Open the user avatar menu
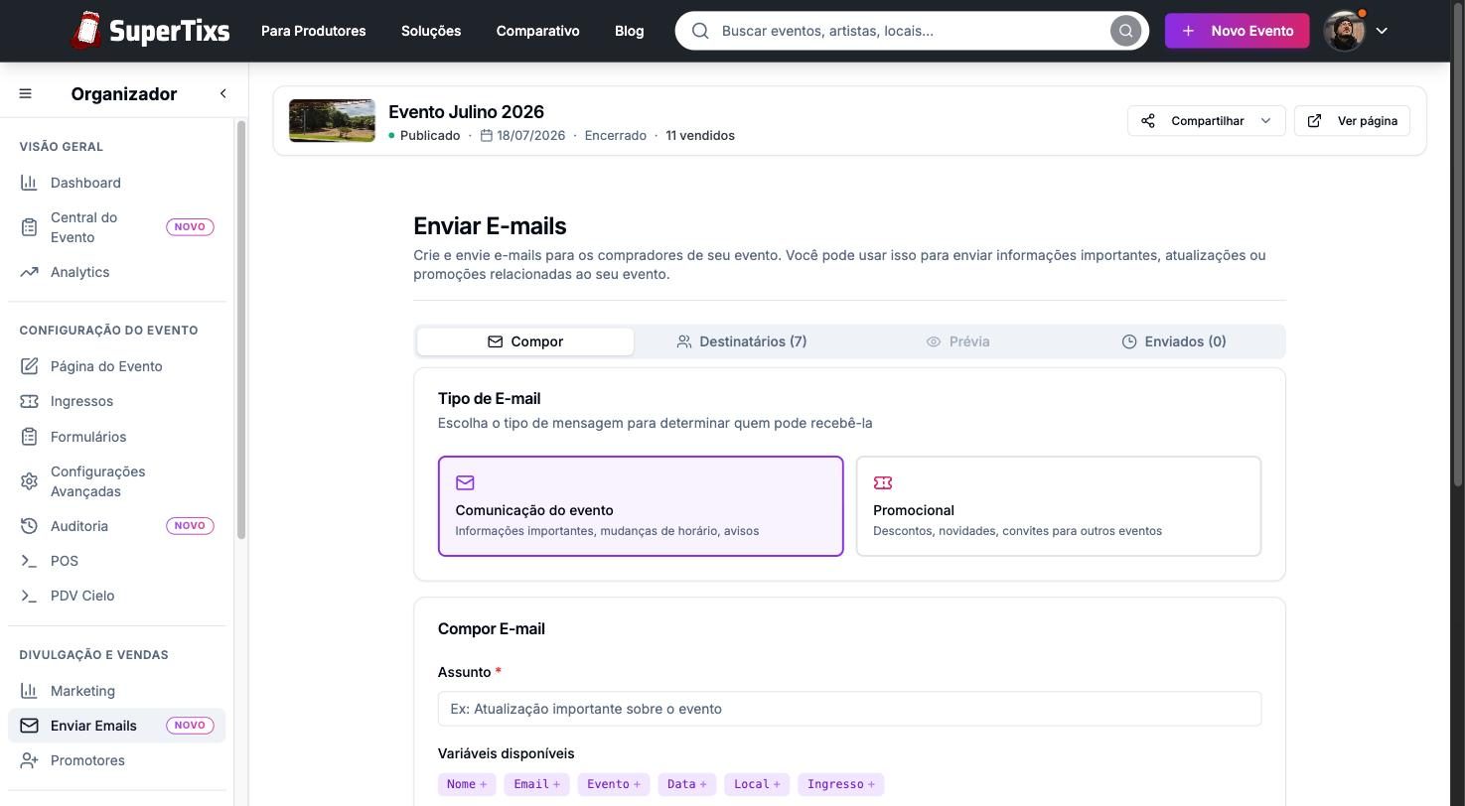 [1355, 31]
